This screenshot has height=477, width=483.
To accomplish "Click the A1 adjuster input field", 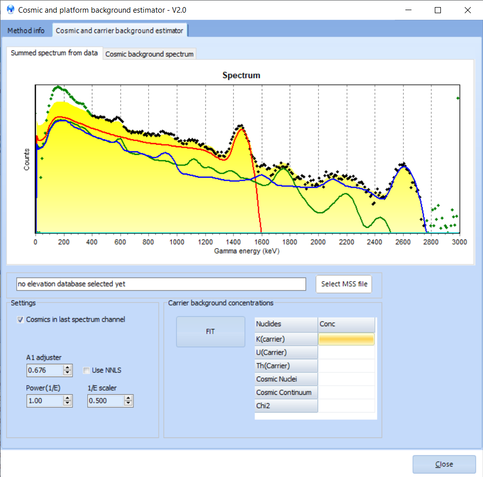I will 45,370.
